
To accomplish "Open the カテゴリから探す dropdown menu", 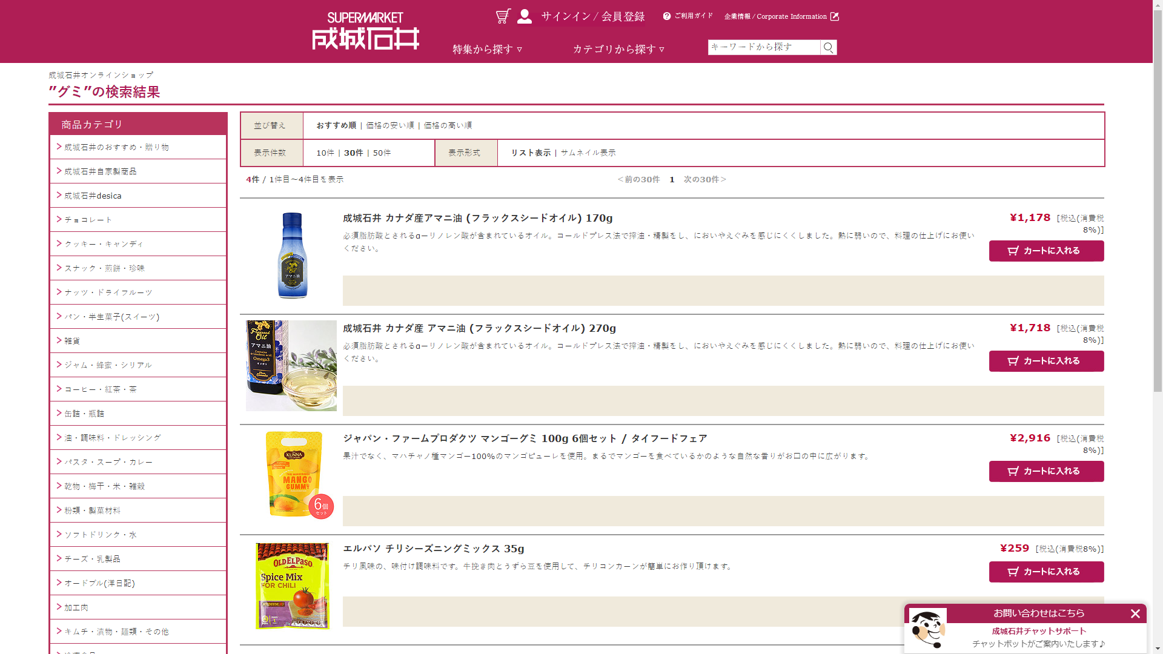I will pyautogui.click(x=618, y=49).
